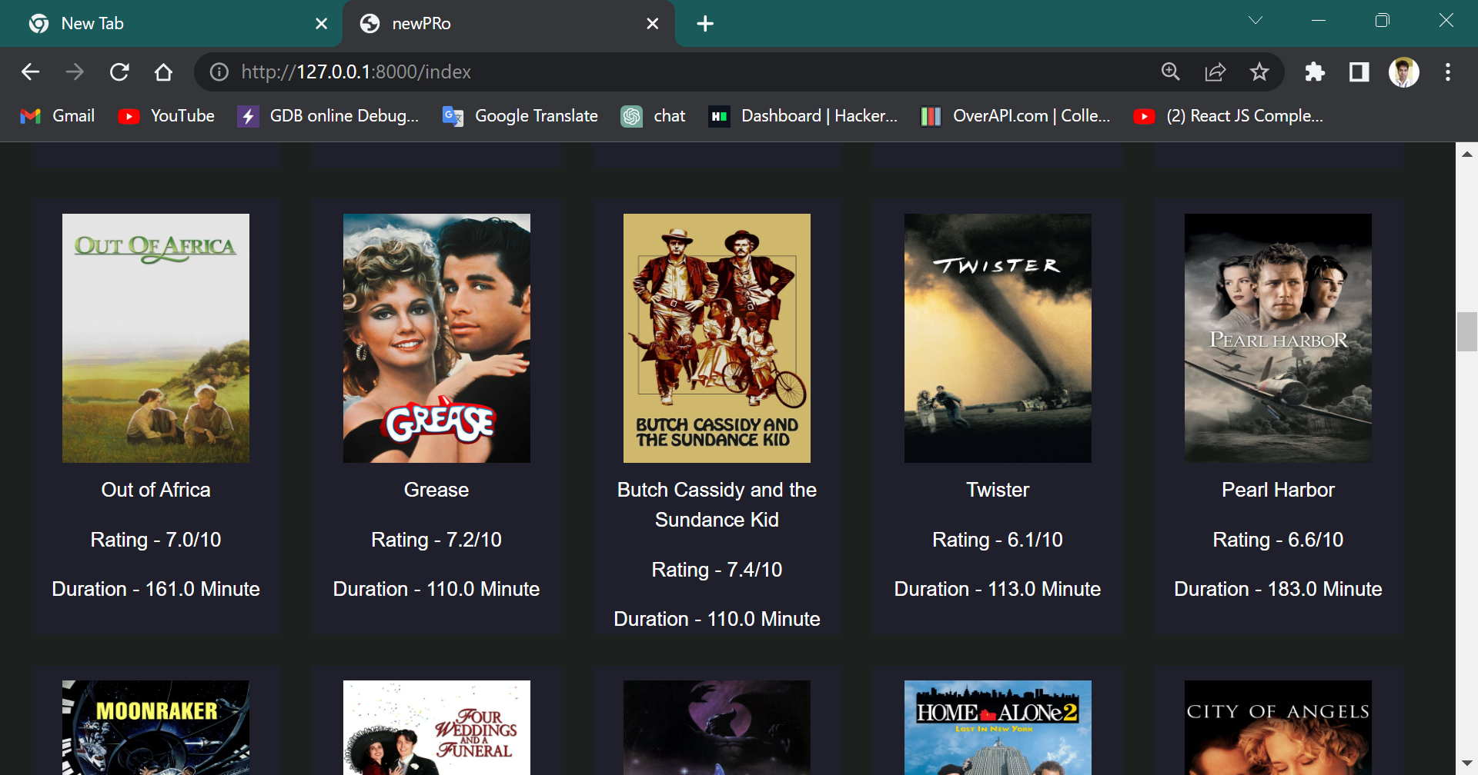Click inside the address bar
The height and width of the screenshot is (775, 1478).
pyautogui.click(x=539, y=72)
